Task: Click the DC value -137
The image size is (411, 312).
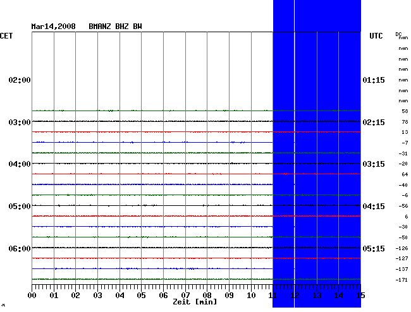Action: pos(402,269)
